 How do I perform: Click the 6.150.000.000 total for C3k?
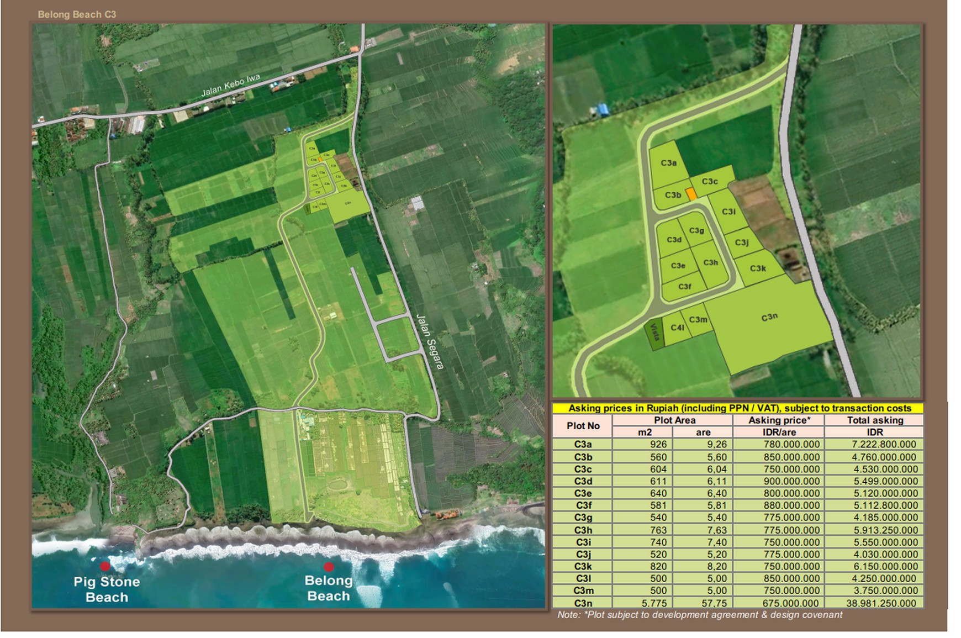click(x=885, y=566)
